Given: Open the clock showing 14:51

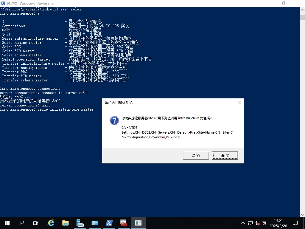Looking at the screenshot, I should click(278, 223).
